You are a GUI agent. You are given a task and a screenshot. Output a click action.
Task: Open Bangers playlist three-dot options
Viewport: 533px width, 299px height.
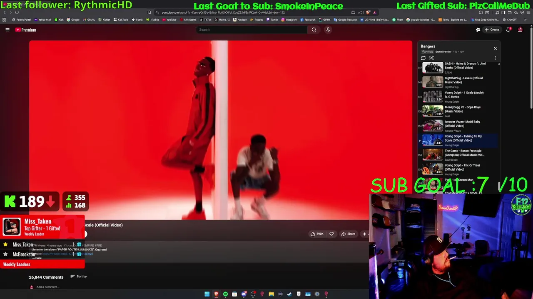click(x=495, y=58)
